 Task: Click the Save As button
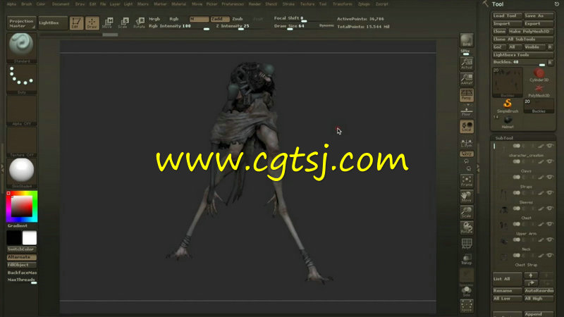[539, 15]
